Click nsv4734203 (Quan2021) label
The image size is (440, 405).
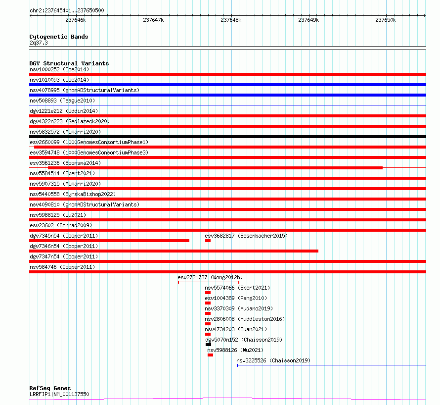click(236, 329)
